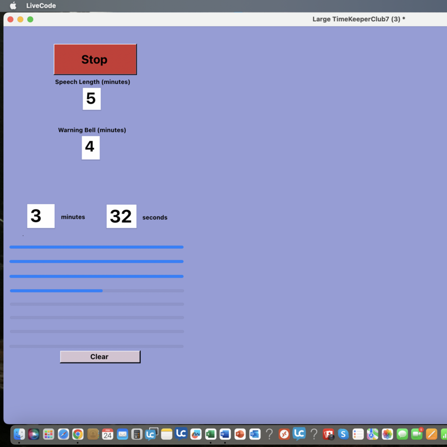The width and height of the screenshot is (447, 447).
Task: Click the first fully filled progress bar
Action: coord(97,247)
